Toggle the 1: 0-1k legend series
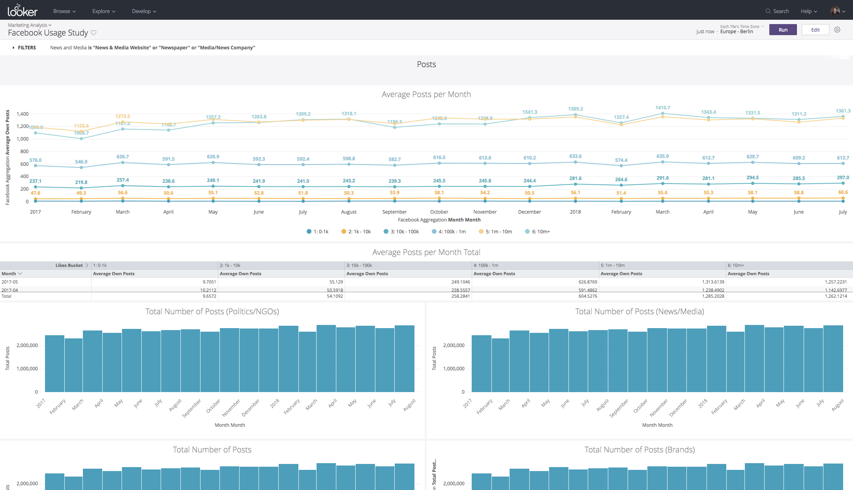853x490 pixels. pyautogui.click(x=317, y=232)
